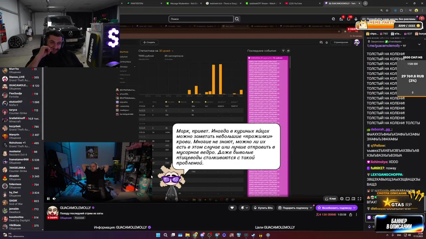Image resolution: width=426 pixels, height=239 pixels.
Task: Click the Twitch search magnifier button
Action: [237, 19]
